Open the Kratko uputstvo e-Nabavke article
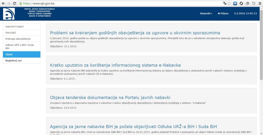 [x=115, y=65]
